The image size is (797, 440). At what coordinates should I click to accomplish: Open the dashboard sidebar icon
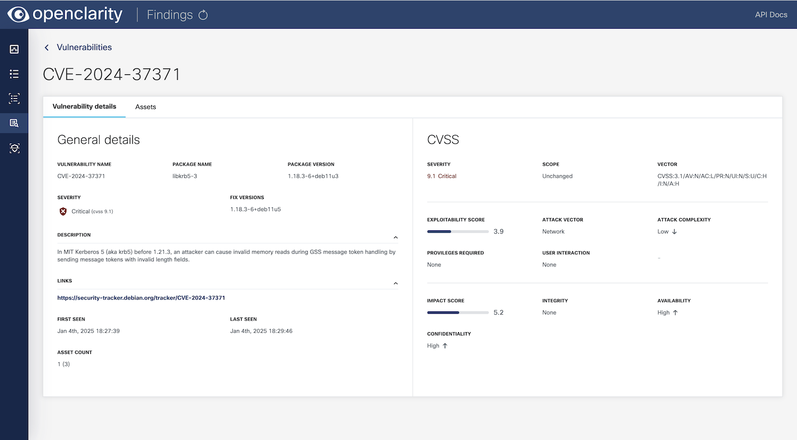pos(14,49)
